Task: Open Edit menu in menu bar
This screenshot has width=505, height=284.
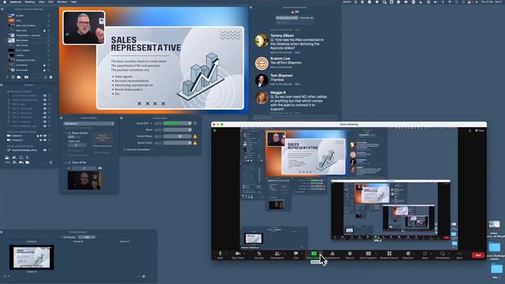Action: 50,2
